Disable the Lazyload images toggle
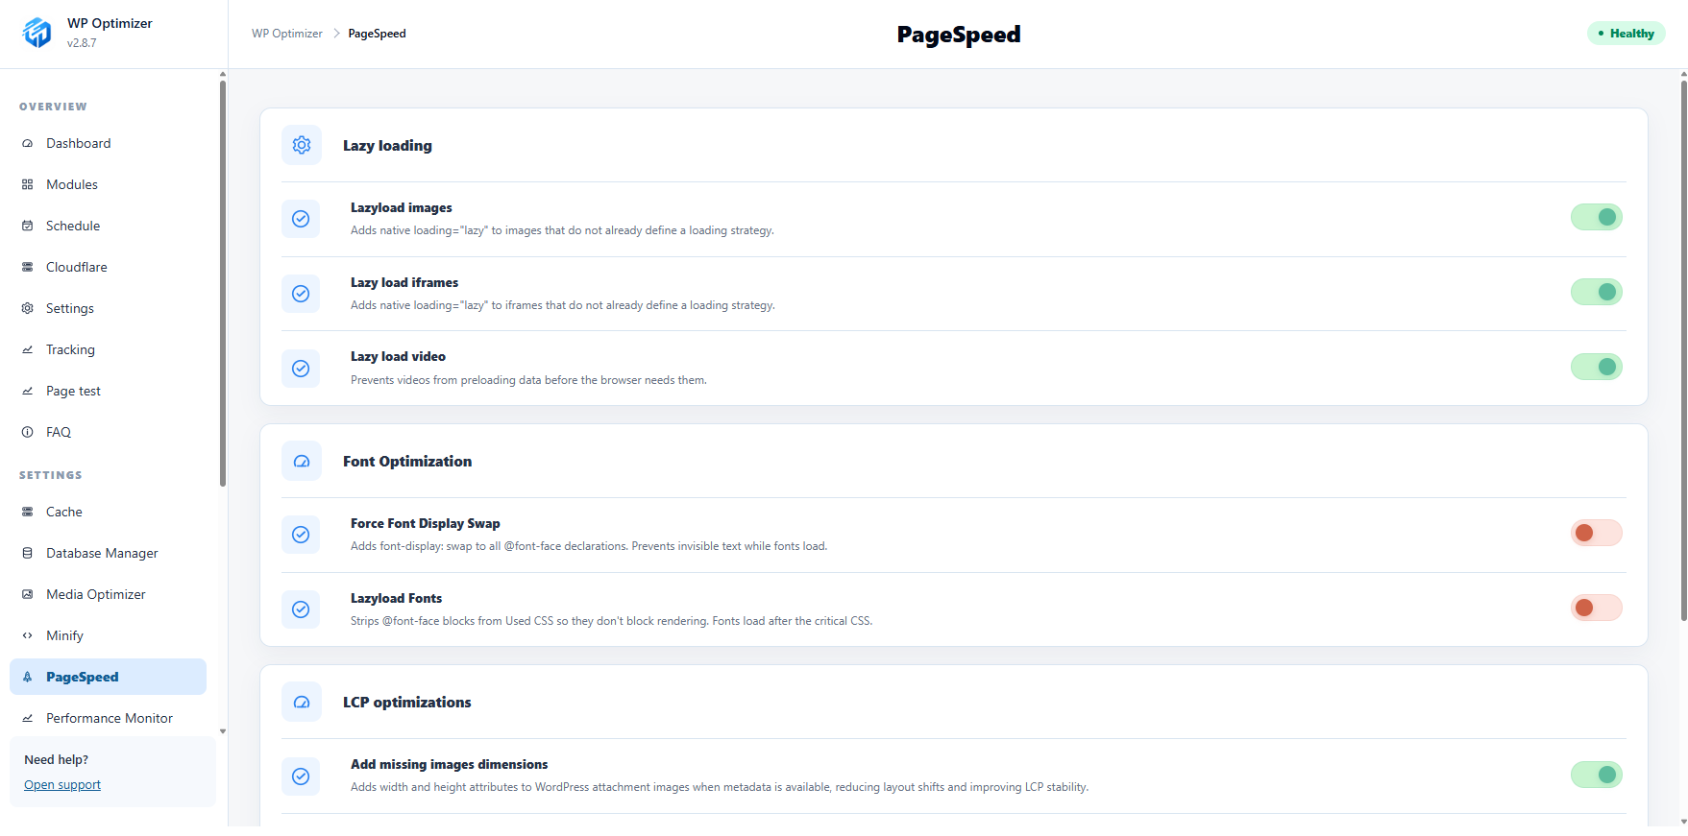Image resolution: width=1688 pixels, height=836 pixels. click(1596, 217)
